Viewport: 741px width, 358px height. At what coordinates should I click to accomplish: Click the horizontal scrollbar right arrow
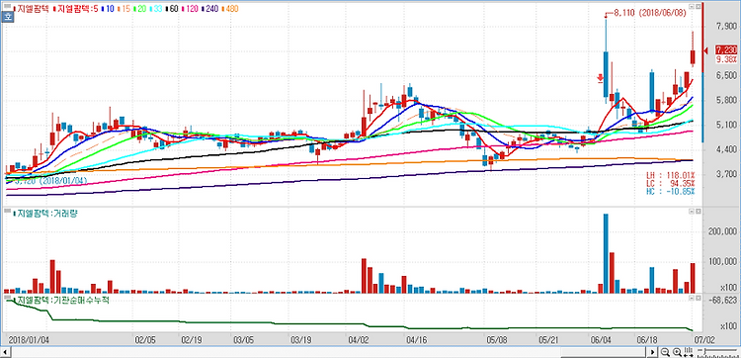click(653, 352)
